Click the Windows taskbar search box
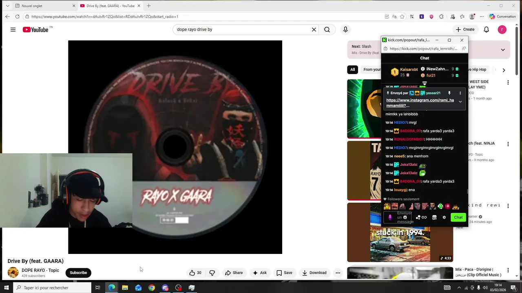Screen dimensions: 522x293 click(53, 288)
